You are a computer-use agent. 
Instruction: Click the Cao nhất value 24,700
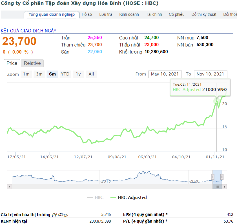(151, 37)
